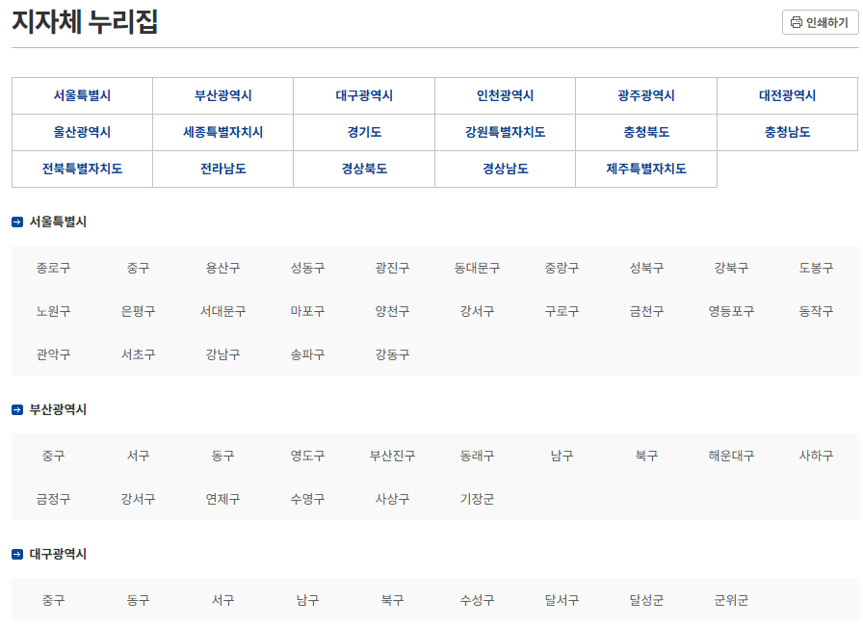Visit the 수영구 link
The height and width of the screenshot is (627, 863).
coord(307,499)
